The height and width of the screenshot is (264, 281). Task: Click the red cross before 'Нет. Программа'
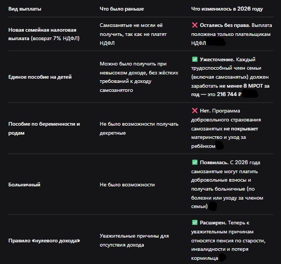195,111
